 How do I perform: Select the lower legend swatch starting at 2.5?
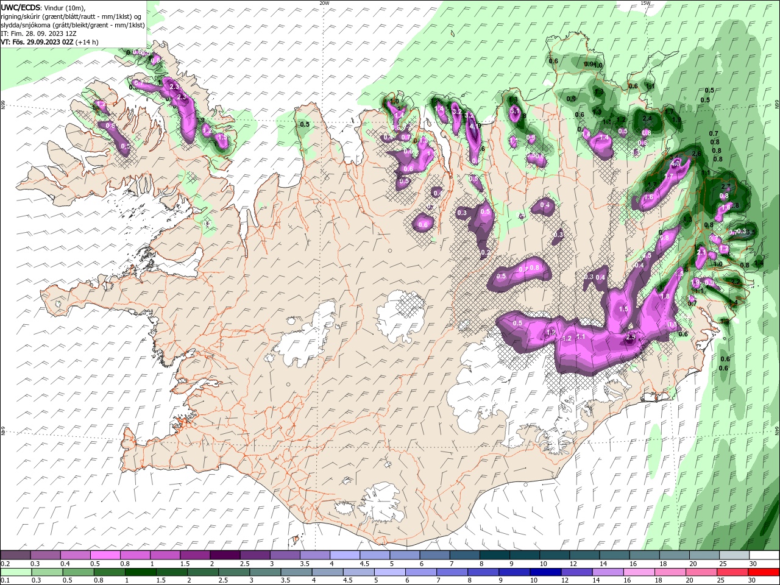pos(234,572)
